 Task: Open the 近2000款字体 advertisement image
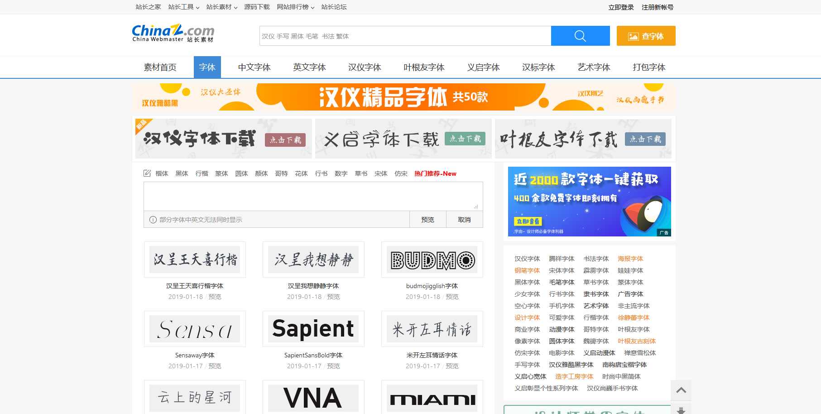pyautogui.click(x=590, y=202)
